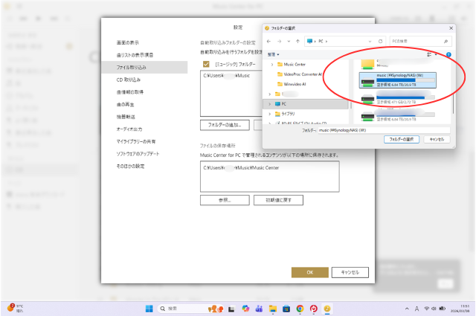Click the Windows Start button
This screenshot has width=476, height=316.
[147, 308]
